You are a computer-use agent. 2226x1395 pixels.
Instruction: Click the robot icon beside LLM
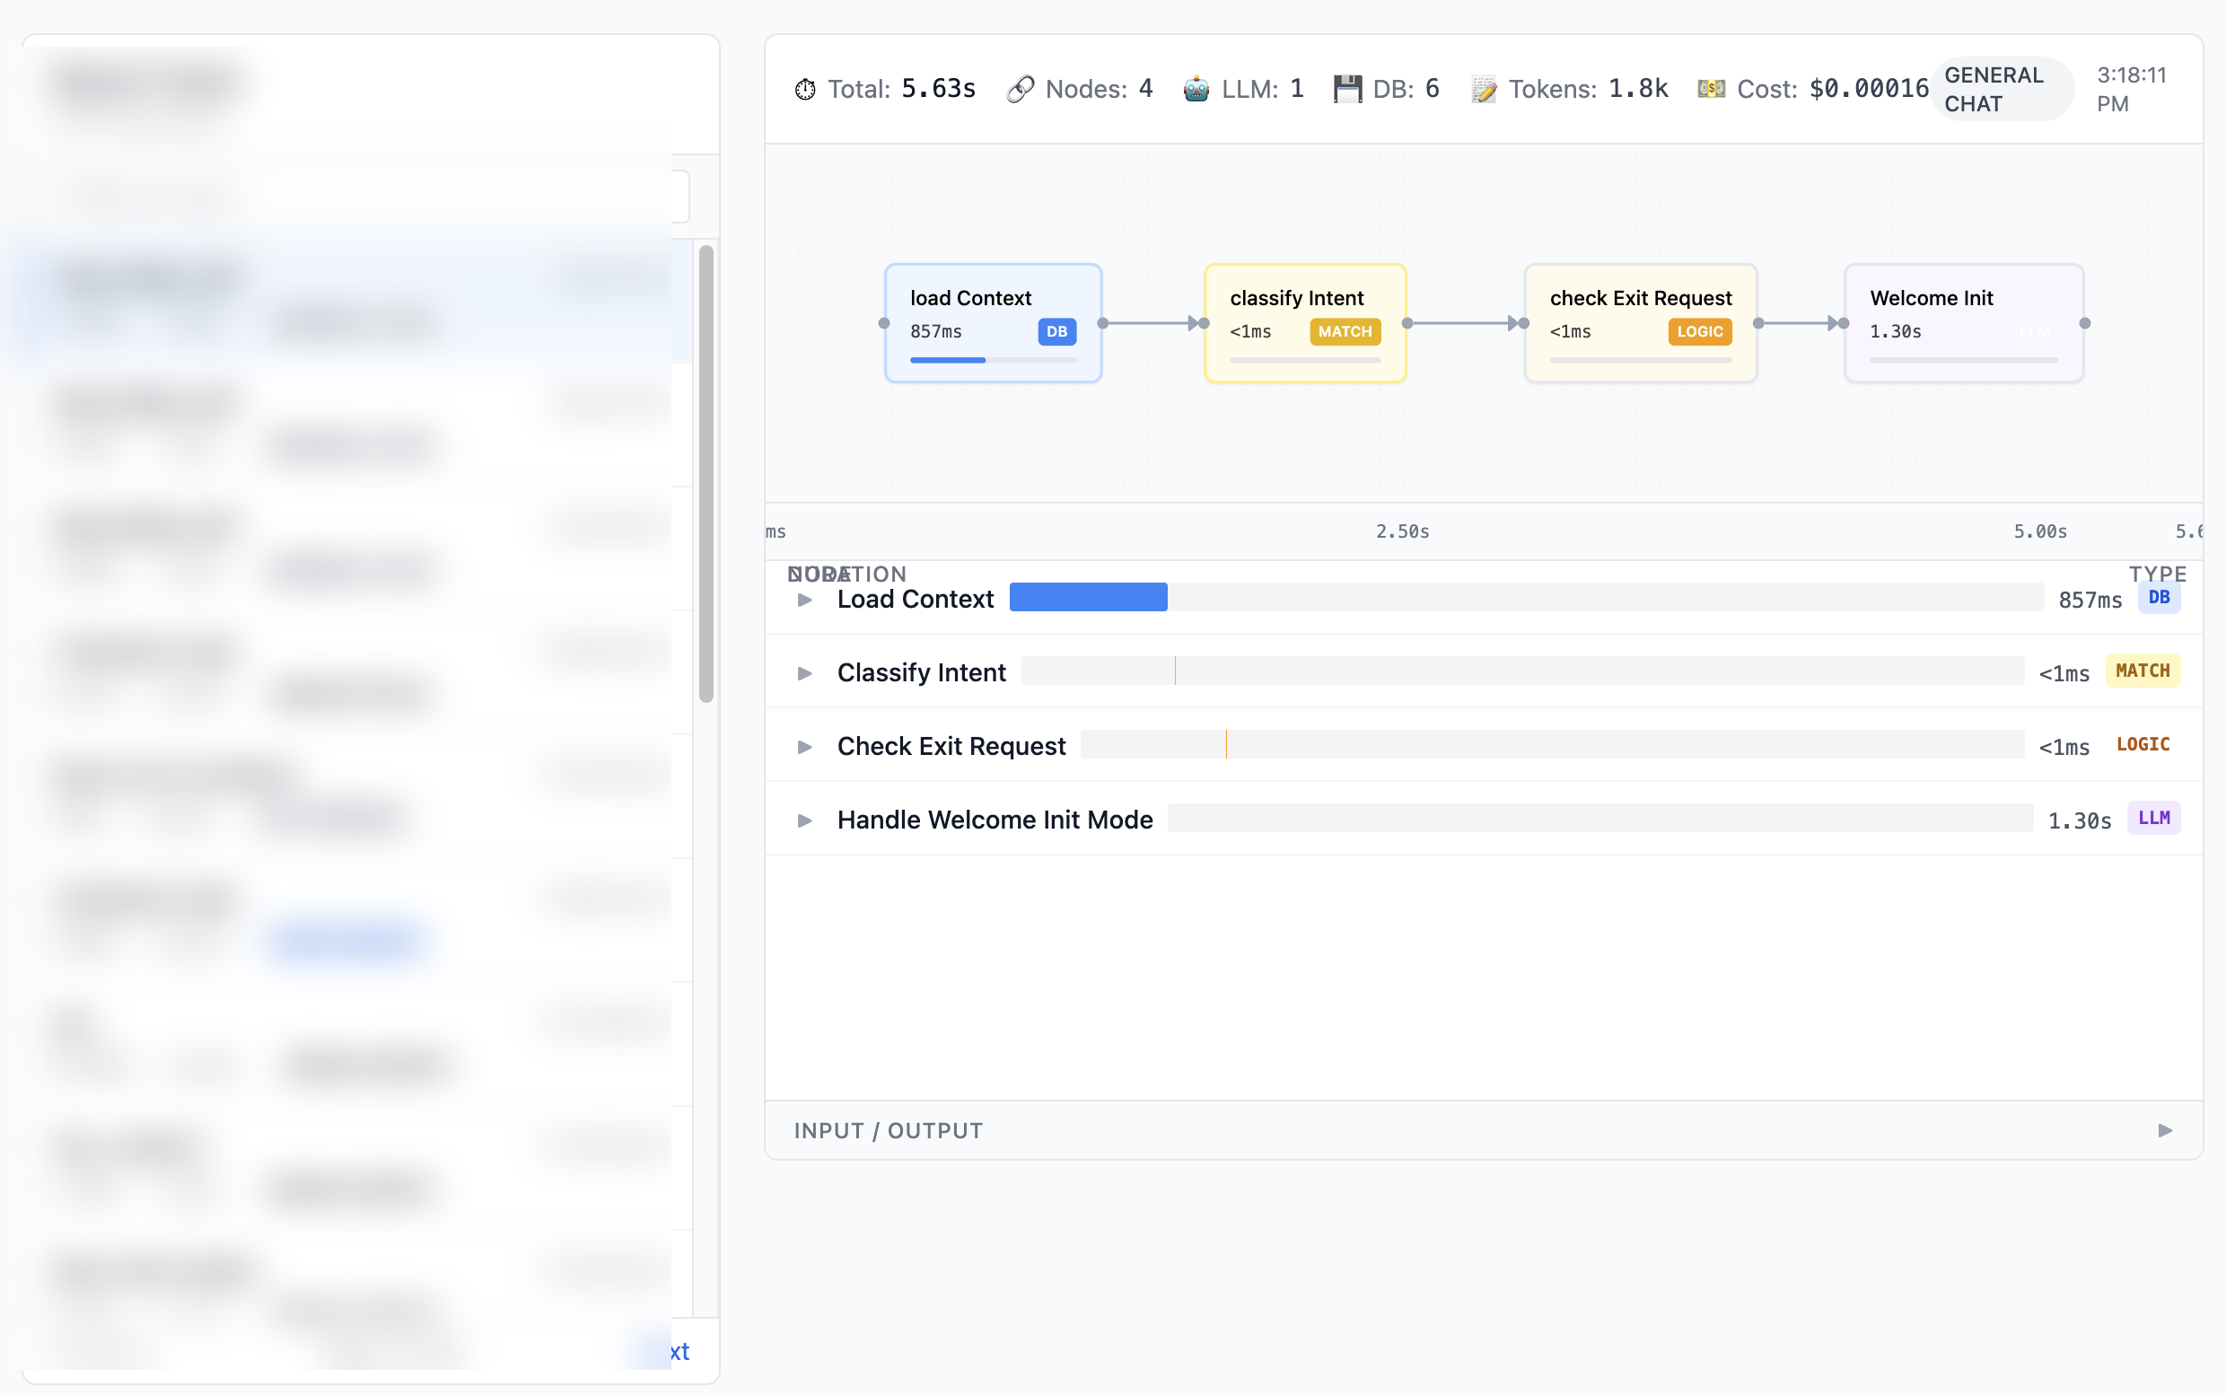point(1196,90)
